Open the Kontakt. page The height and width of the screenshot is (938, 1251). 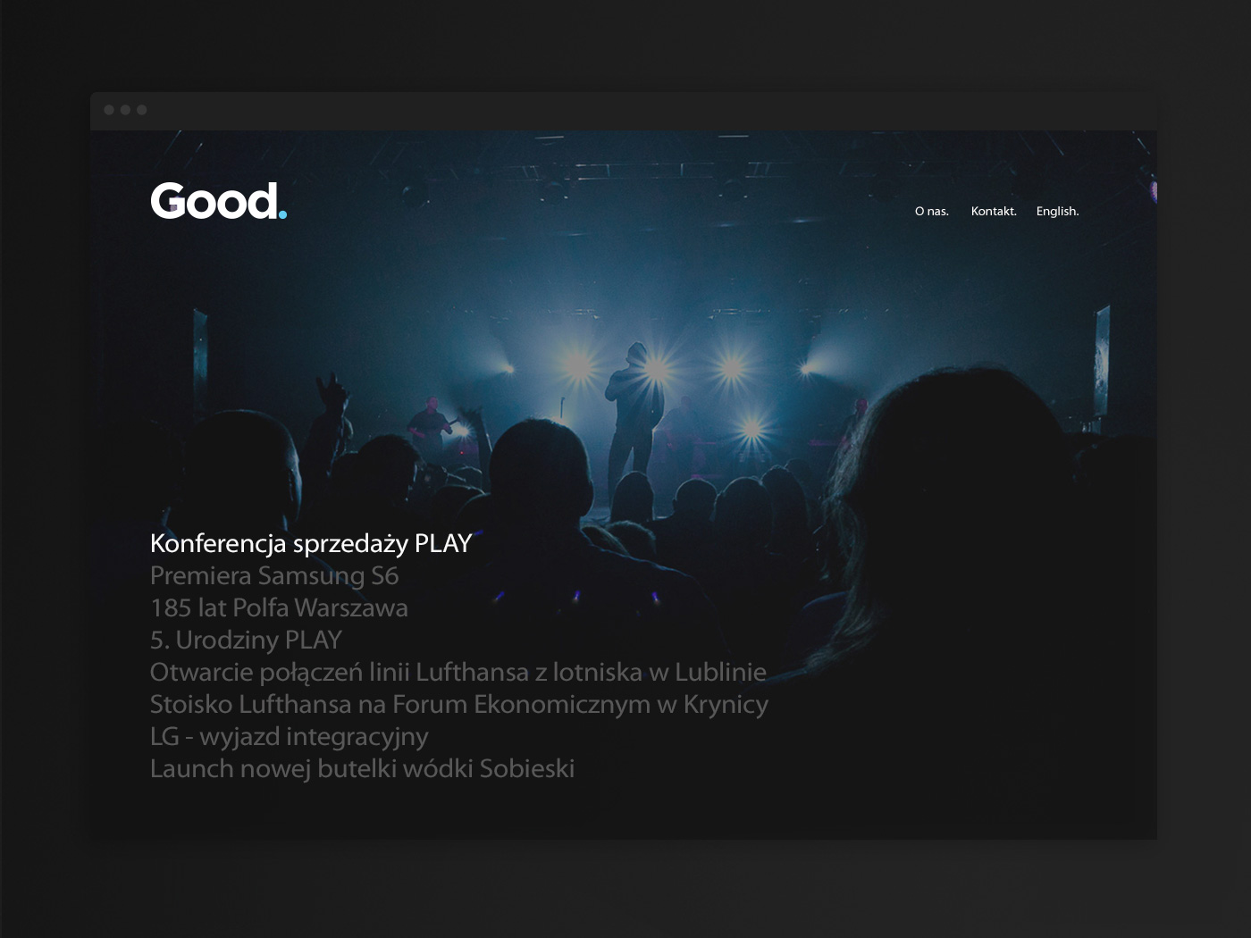click(994, 211)
